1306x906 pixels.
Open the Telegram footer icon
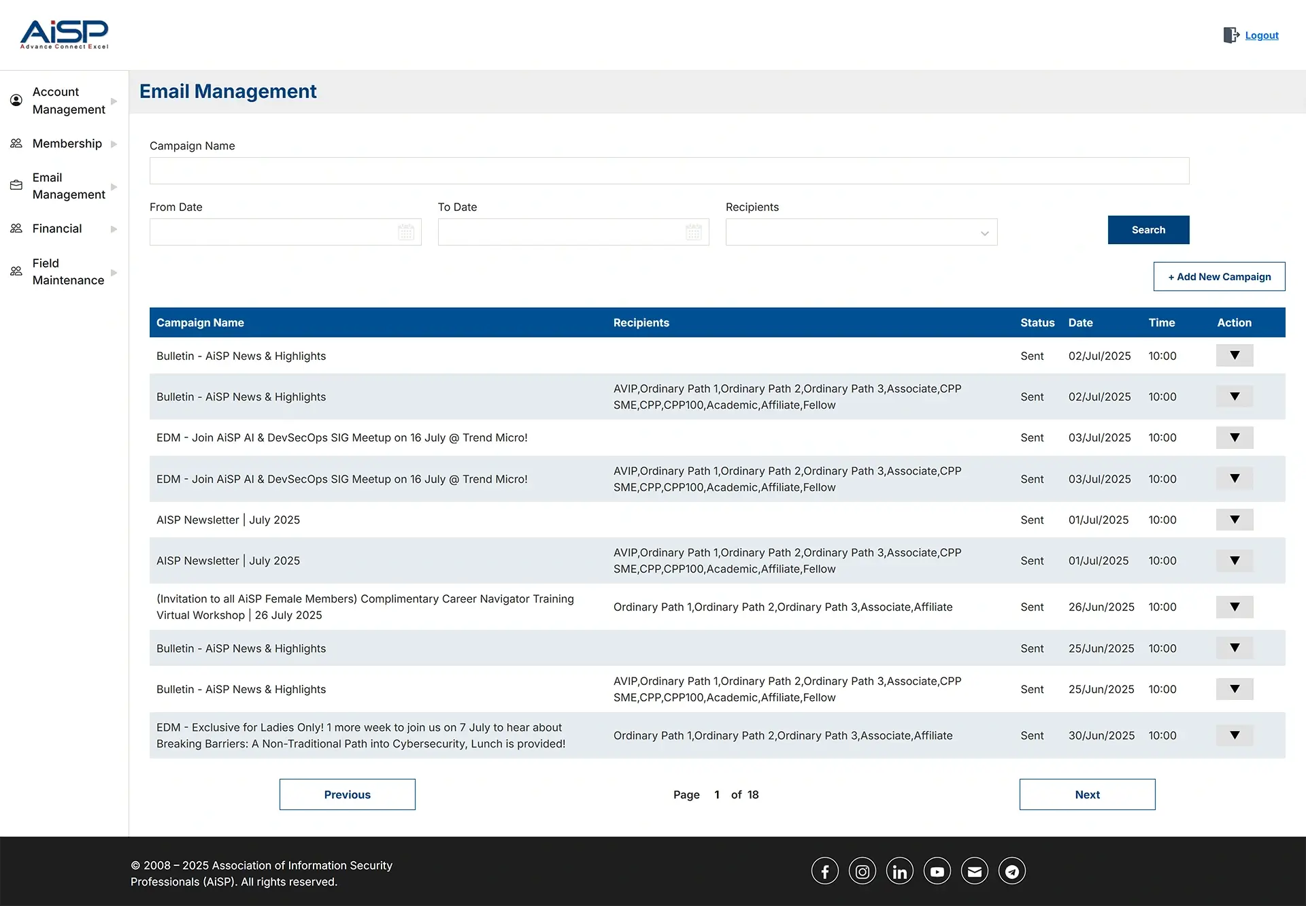click(1011, 871)
